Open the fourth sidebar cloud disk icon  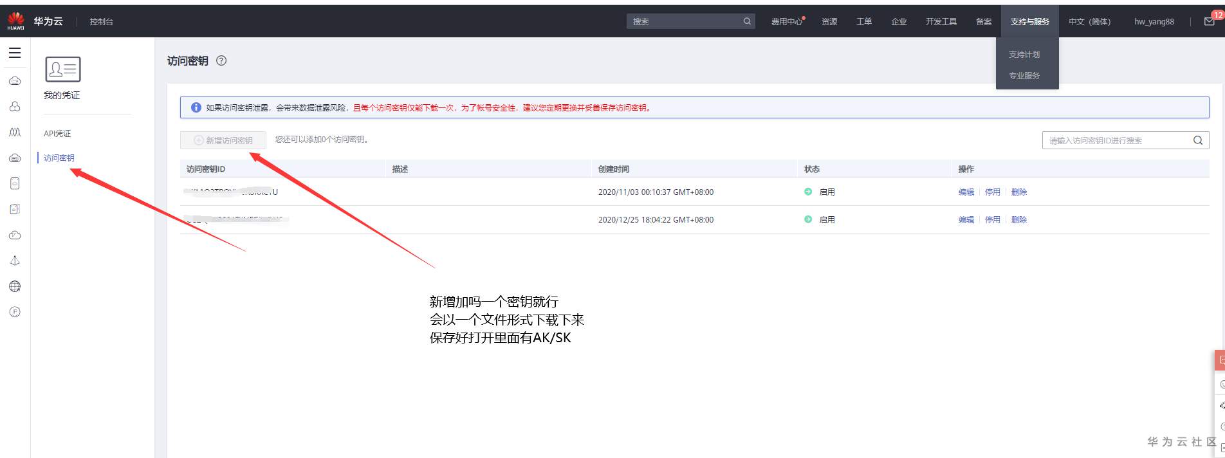coord(15,158)
